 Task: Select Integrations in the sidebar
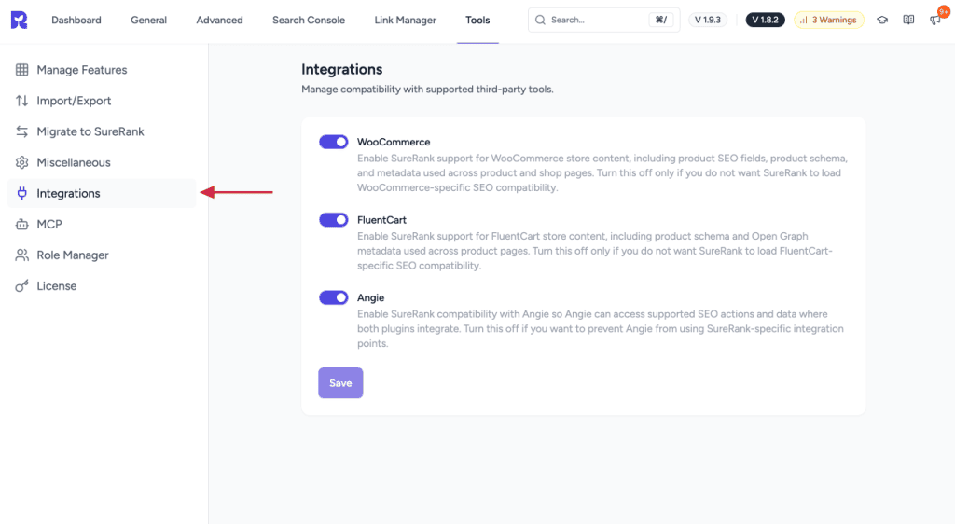(102, 194)
